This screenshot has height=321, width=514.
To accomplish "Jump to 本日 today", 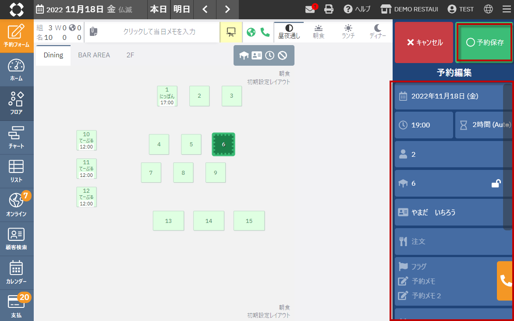I will pyautogui.click(x=159, y=10).
